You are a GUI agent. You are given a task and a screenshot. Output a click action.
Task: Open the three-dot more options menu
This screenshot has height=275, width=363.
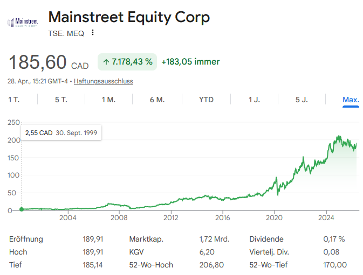pyautogui.click(x=93, y=33)
